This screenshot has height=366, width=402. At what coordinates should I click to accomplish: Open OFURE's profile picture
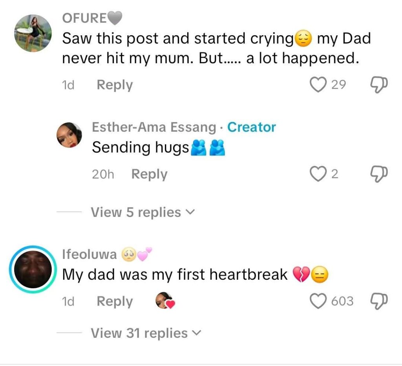[33, 34]
